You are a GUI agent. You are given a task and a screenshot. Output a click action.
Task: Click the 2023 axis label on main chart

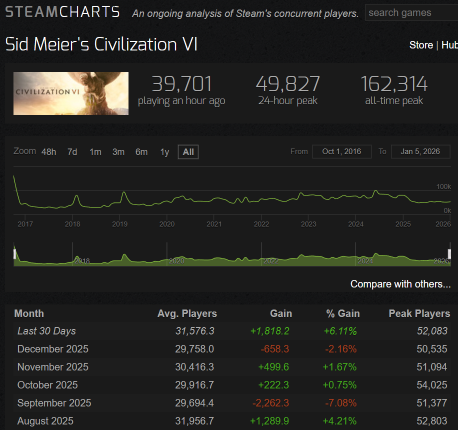[308, 224]
